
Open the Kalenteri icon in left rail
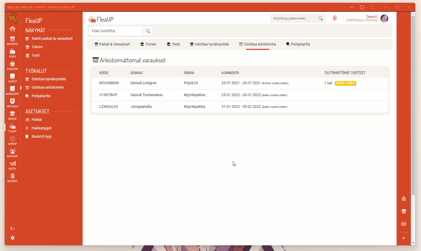click(12, 41)
